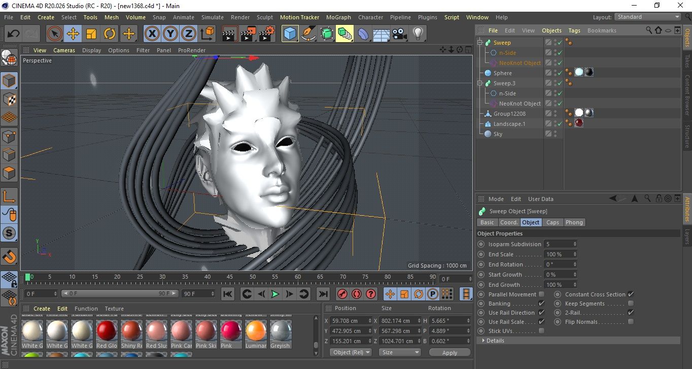Add a Floor environment object

[381, 34]
